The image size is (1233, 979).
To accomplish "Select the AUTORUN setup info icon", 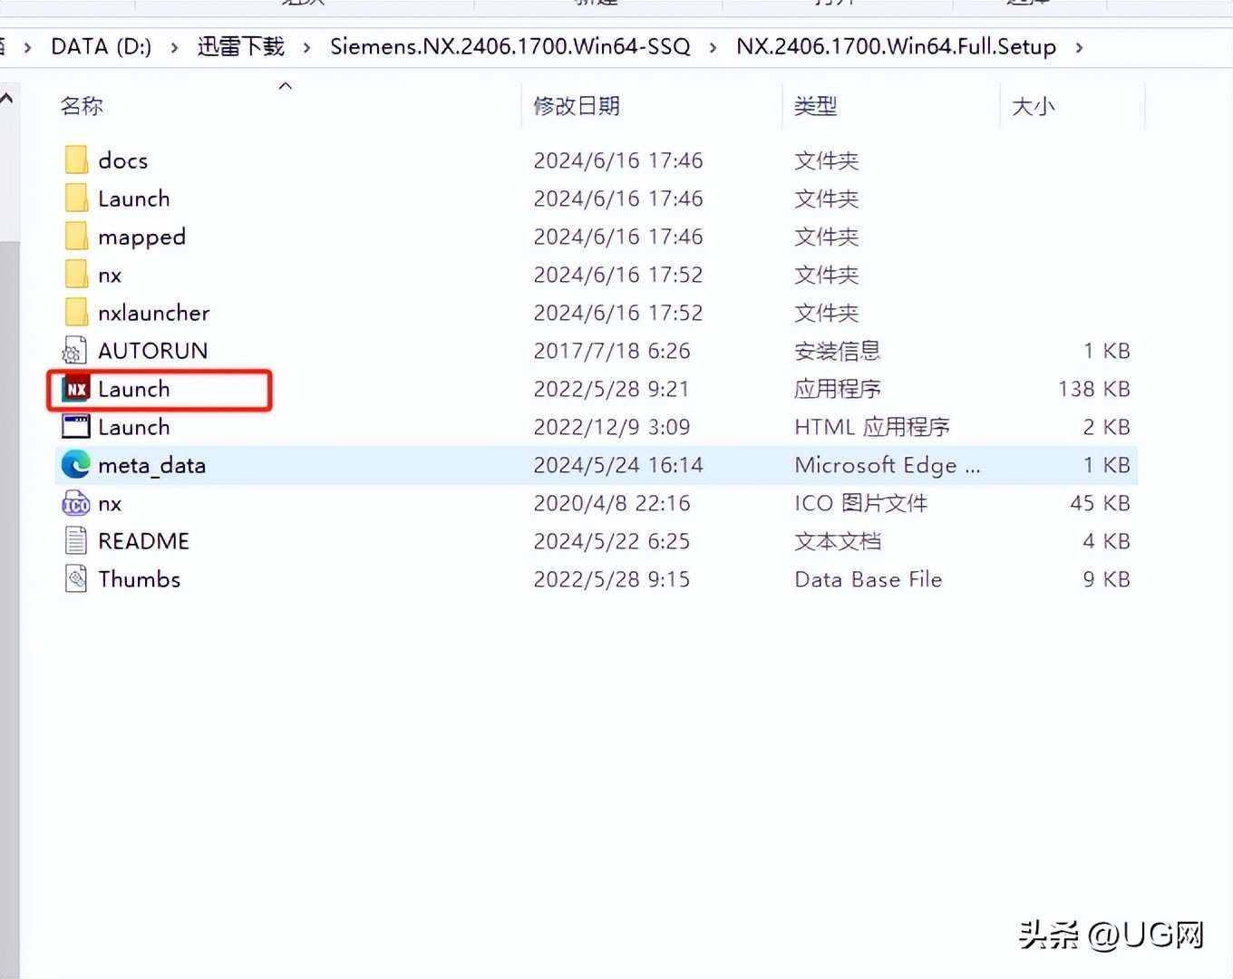I will [x=75, y=351].
